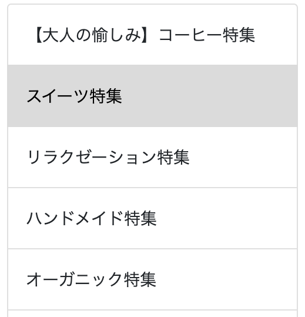Click the blank space right of オーガニック特集
Image resolution: width=305 pixels, height=317 pixels.
coord(226,279)
